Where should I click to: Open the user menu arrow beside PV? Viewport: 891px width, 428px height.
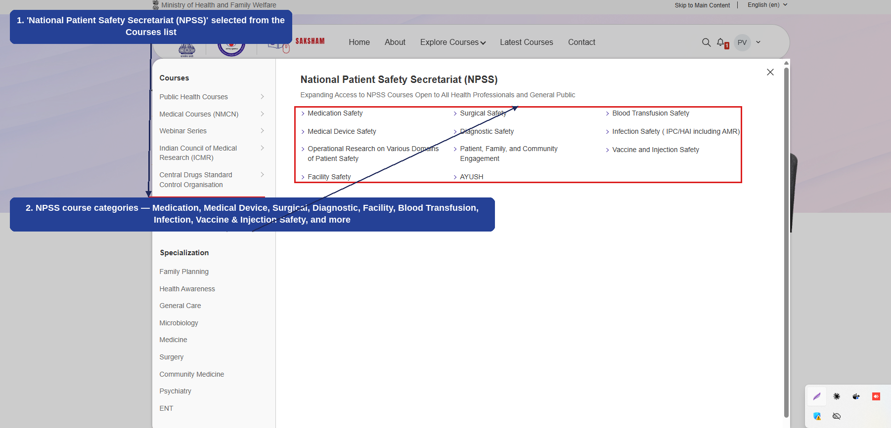pyautogui.click(x=758, y=42)
